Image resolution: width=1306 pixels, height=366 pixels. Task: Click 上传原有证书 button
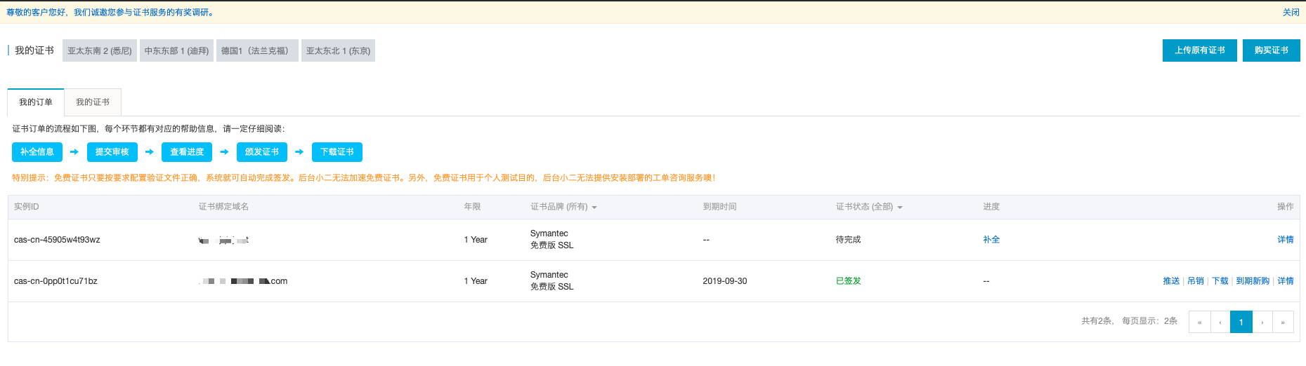tap(1200, 50)
